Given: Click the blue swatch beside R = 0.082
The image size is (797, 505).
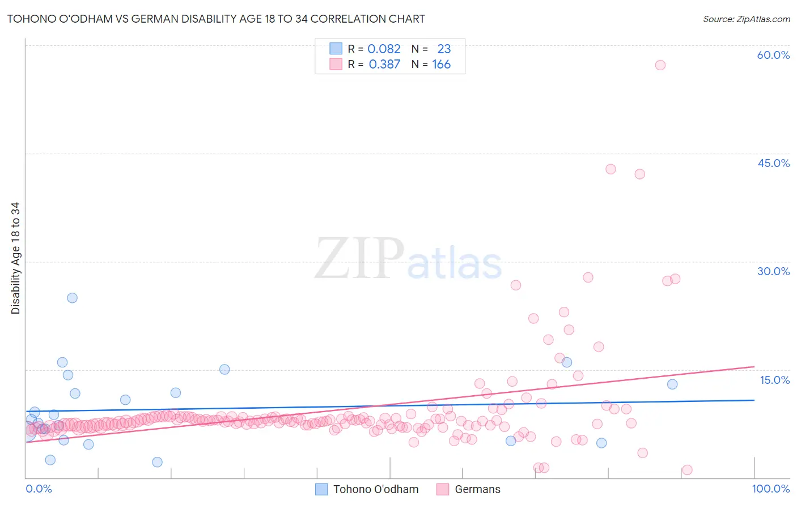Looking at the screenshot, I should [336, 49].
